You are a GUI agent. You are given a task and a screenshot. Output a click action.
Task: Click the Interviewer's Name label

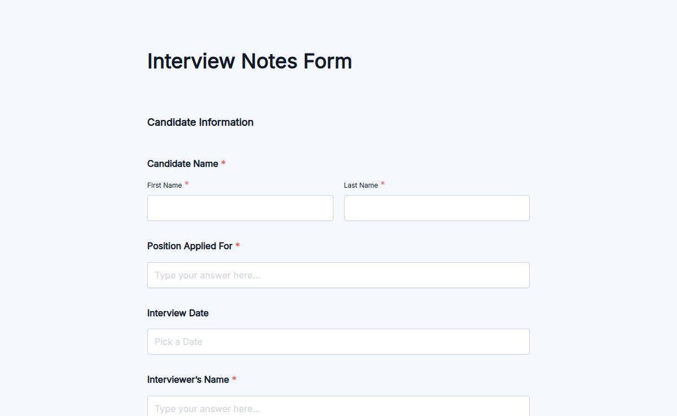[187, 379]
